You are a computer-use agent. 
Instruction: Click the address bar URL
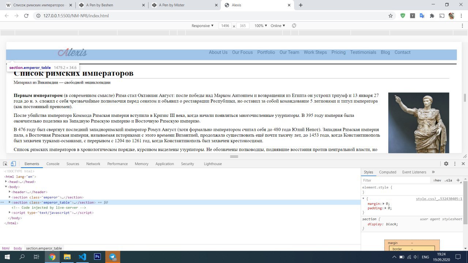coord(76,16)
